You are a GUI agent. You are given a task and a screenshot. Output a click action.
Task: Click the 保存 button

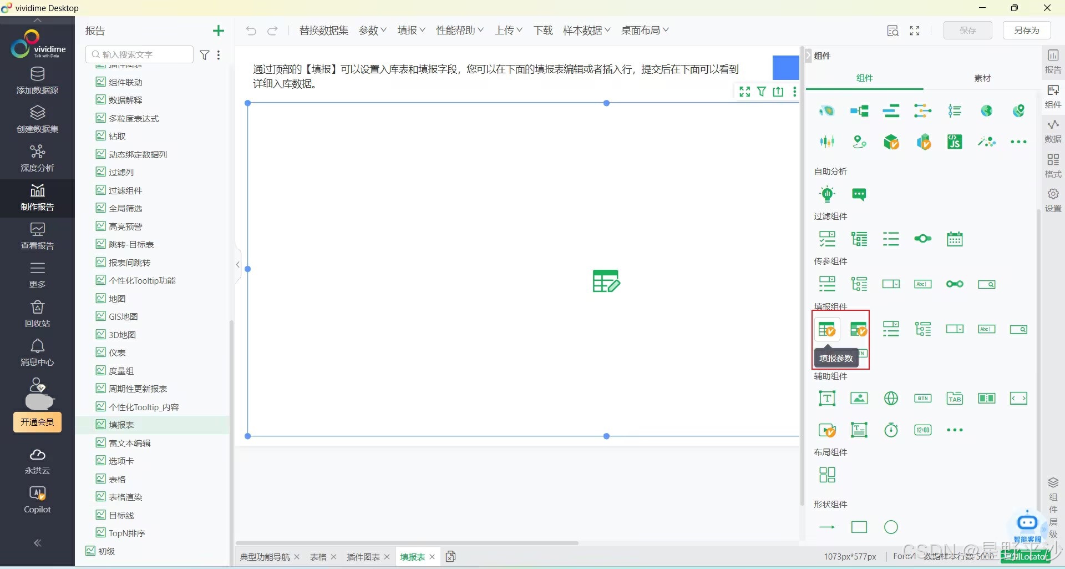click(x=968, y=31)
